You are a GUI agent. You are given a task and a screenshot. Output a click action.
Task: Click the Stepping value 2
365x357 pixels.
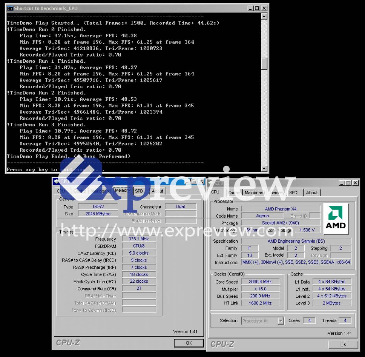tap(341, 248)
